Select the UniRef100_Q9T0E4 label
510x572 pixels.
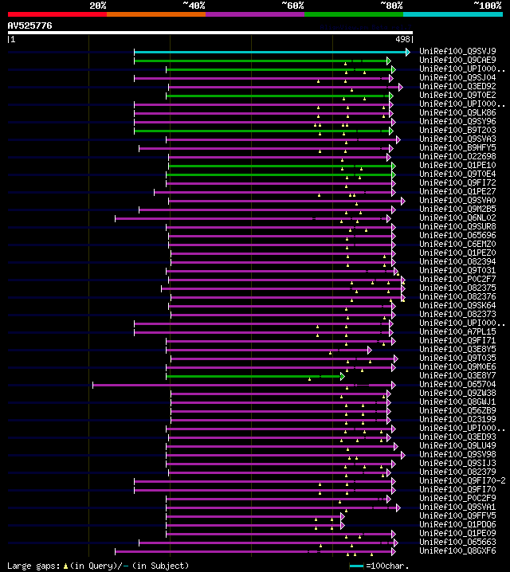point(457,174)
